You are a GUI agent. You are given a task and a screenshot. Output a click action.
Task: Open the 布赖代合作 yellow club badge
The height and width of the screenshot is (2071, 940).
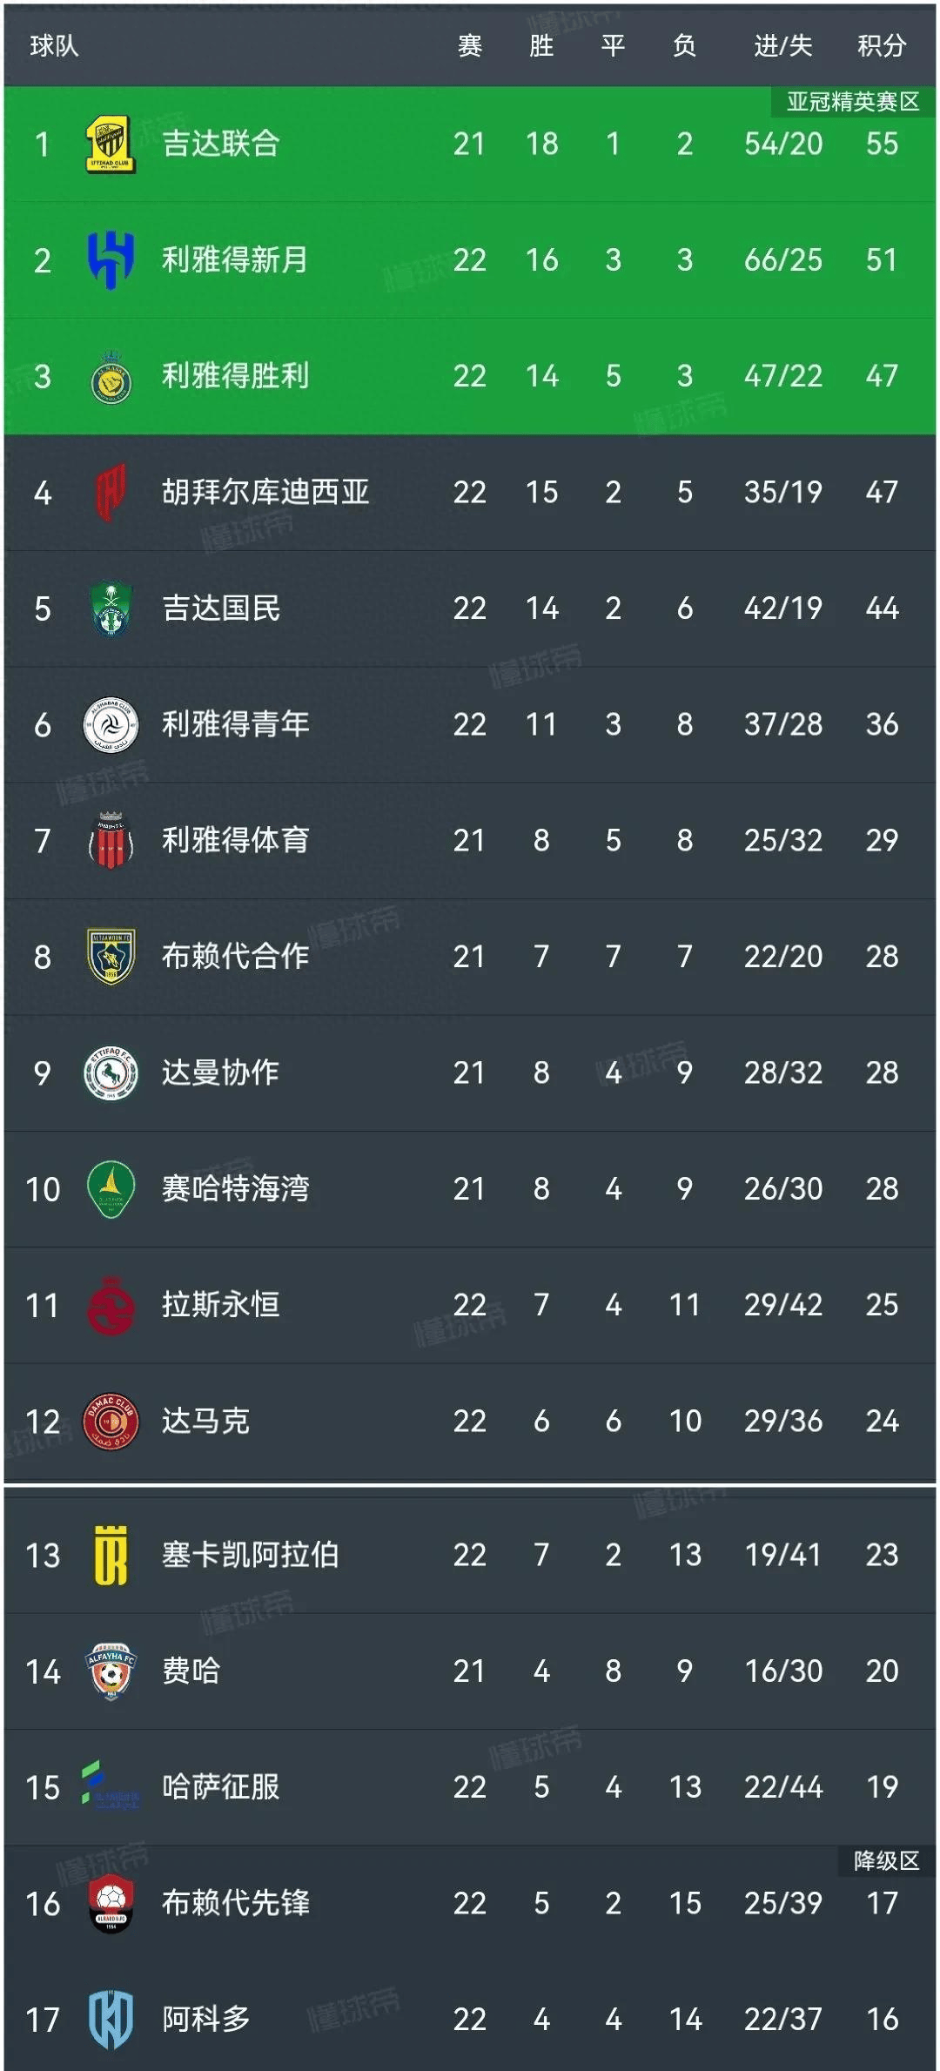click(x=113, y=956)
